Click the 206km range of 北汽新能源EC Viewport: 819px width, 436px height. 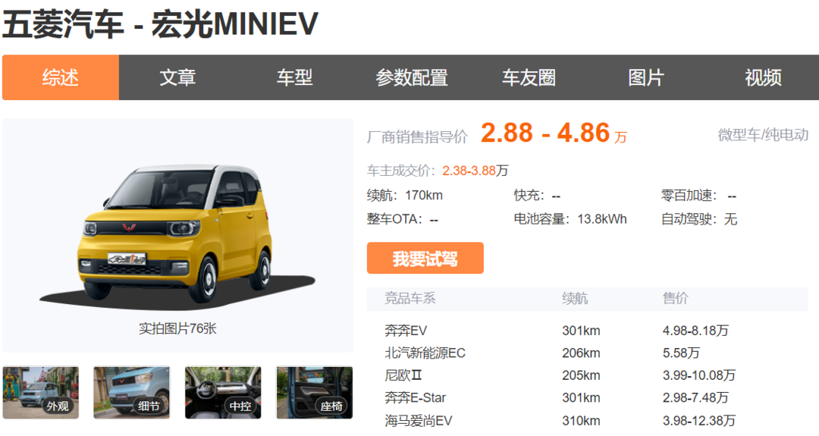[x=582, y=353]
